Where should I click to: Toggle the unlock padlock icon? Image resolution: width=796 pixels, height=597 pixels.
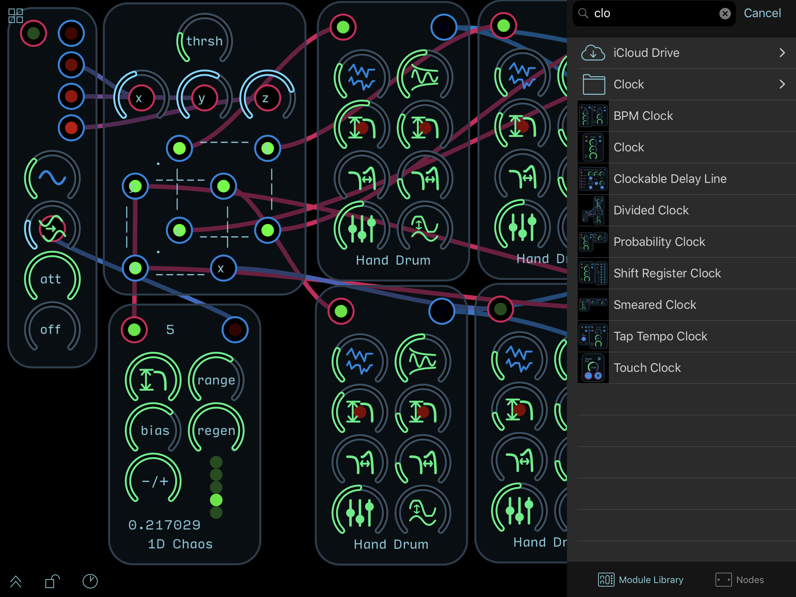[x=53, y=581]
